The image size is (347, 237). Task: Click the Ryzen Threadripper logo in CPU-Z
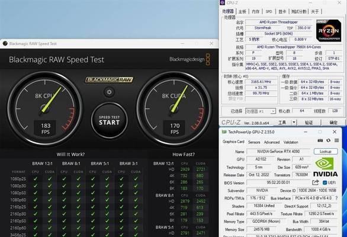click(x=329, y=31)
